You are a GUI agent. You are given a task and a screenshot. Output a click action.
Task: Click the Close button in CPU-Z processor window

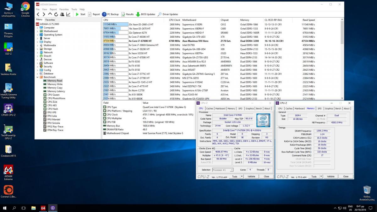pos(266,177)
